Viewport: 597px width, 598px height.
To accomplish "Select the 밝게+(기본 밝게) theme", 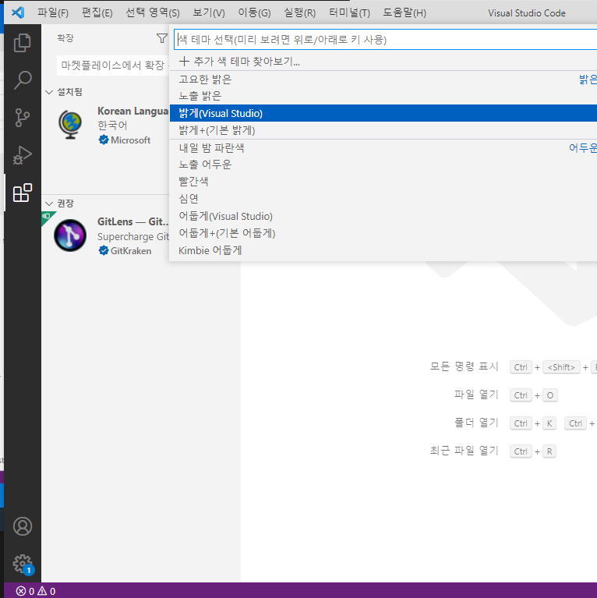I will 383,130.
